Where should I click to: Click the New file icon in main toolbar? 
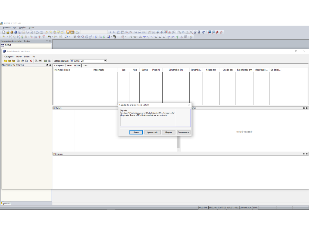tap(4, 32)
